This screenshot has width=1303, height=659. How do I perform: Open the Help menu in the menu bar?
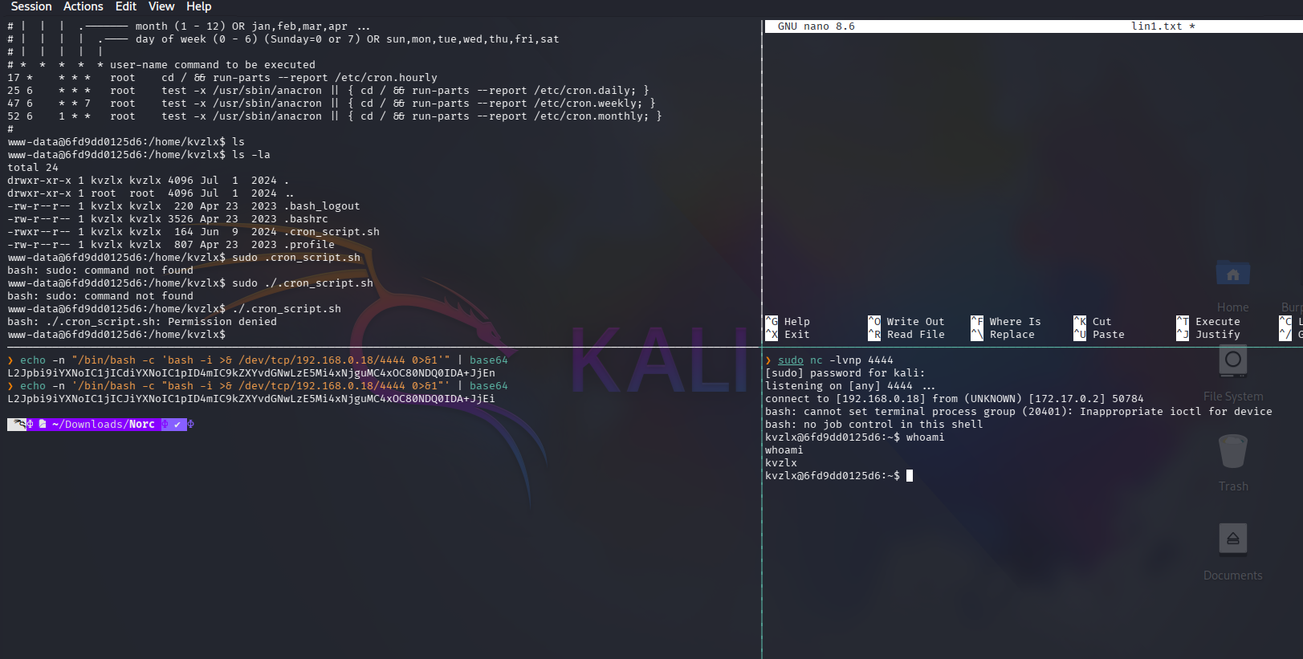(x=199, y=6)
